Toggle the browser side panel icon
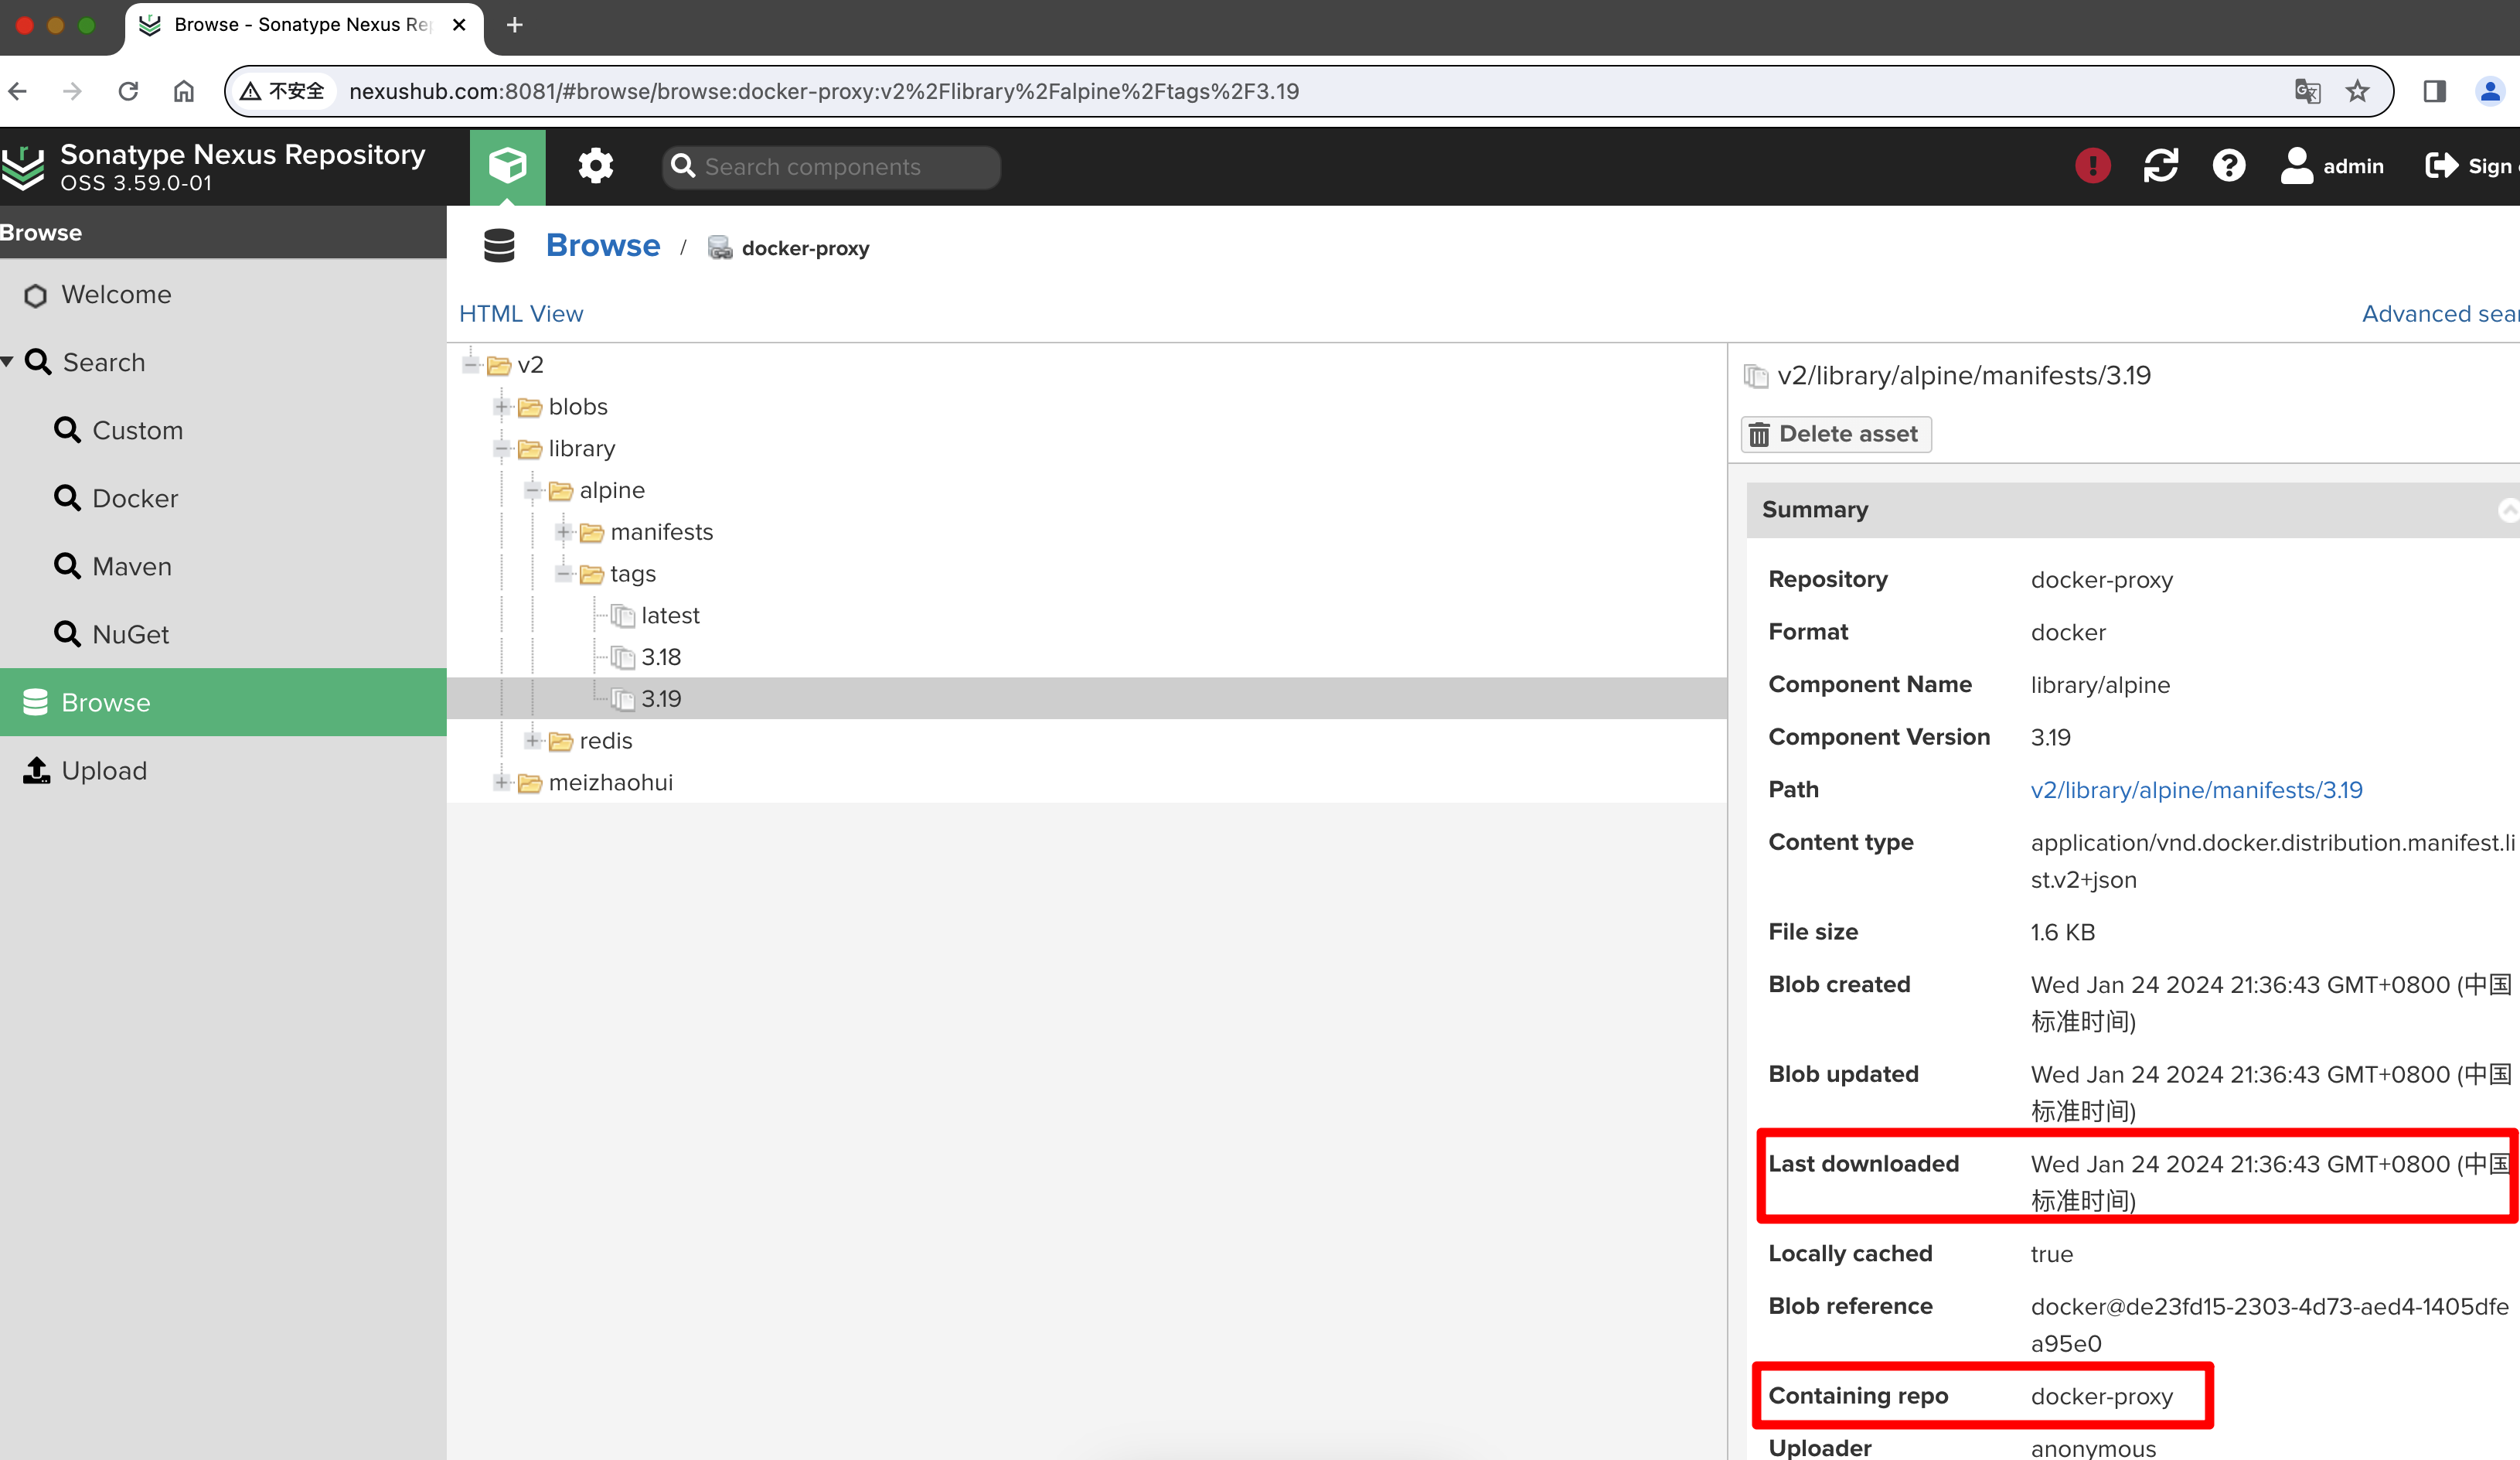The height and width of the screenshot is (1460, 2520). point(2434,91)
